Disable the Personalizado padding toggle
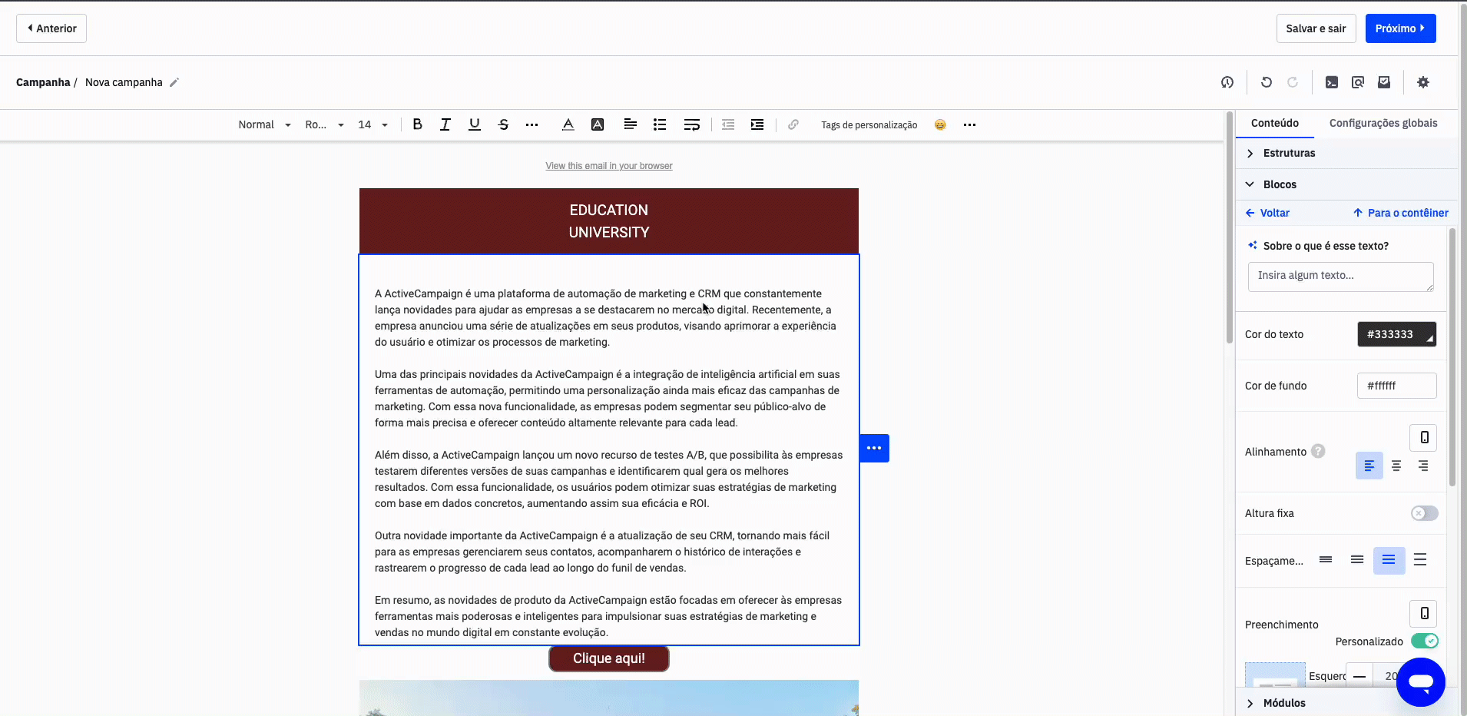1467x716 pixels. (1424, 641)
